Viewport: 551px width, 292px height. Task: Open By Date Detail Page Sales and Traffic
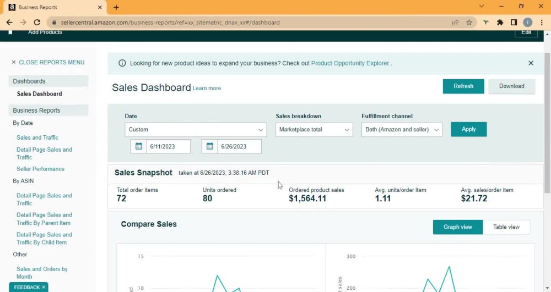point(44,153)
